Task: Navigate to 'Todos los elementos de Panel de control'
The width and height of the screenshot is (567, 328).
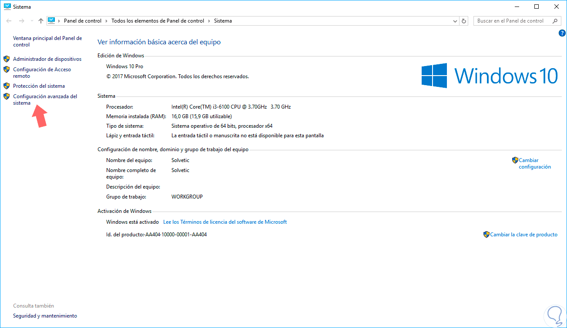Action: point(158,21)
